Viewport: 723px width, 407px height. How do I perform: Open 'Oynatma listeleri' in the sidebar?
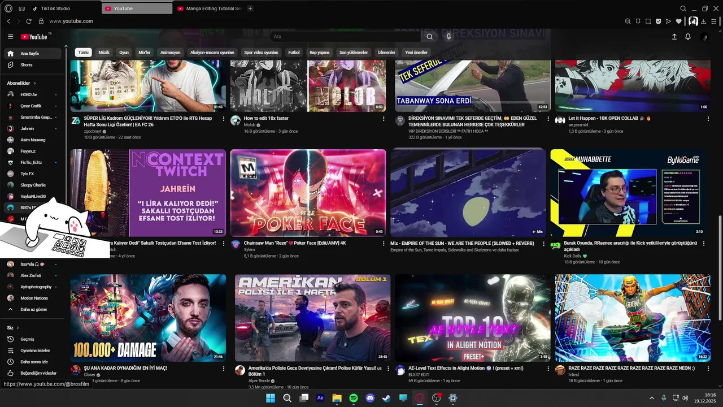[32, 350]
